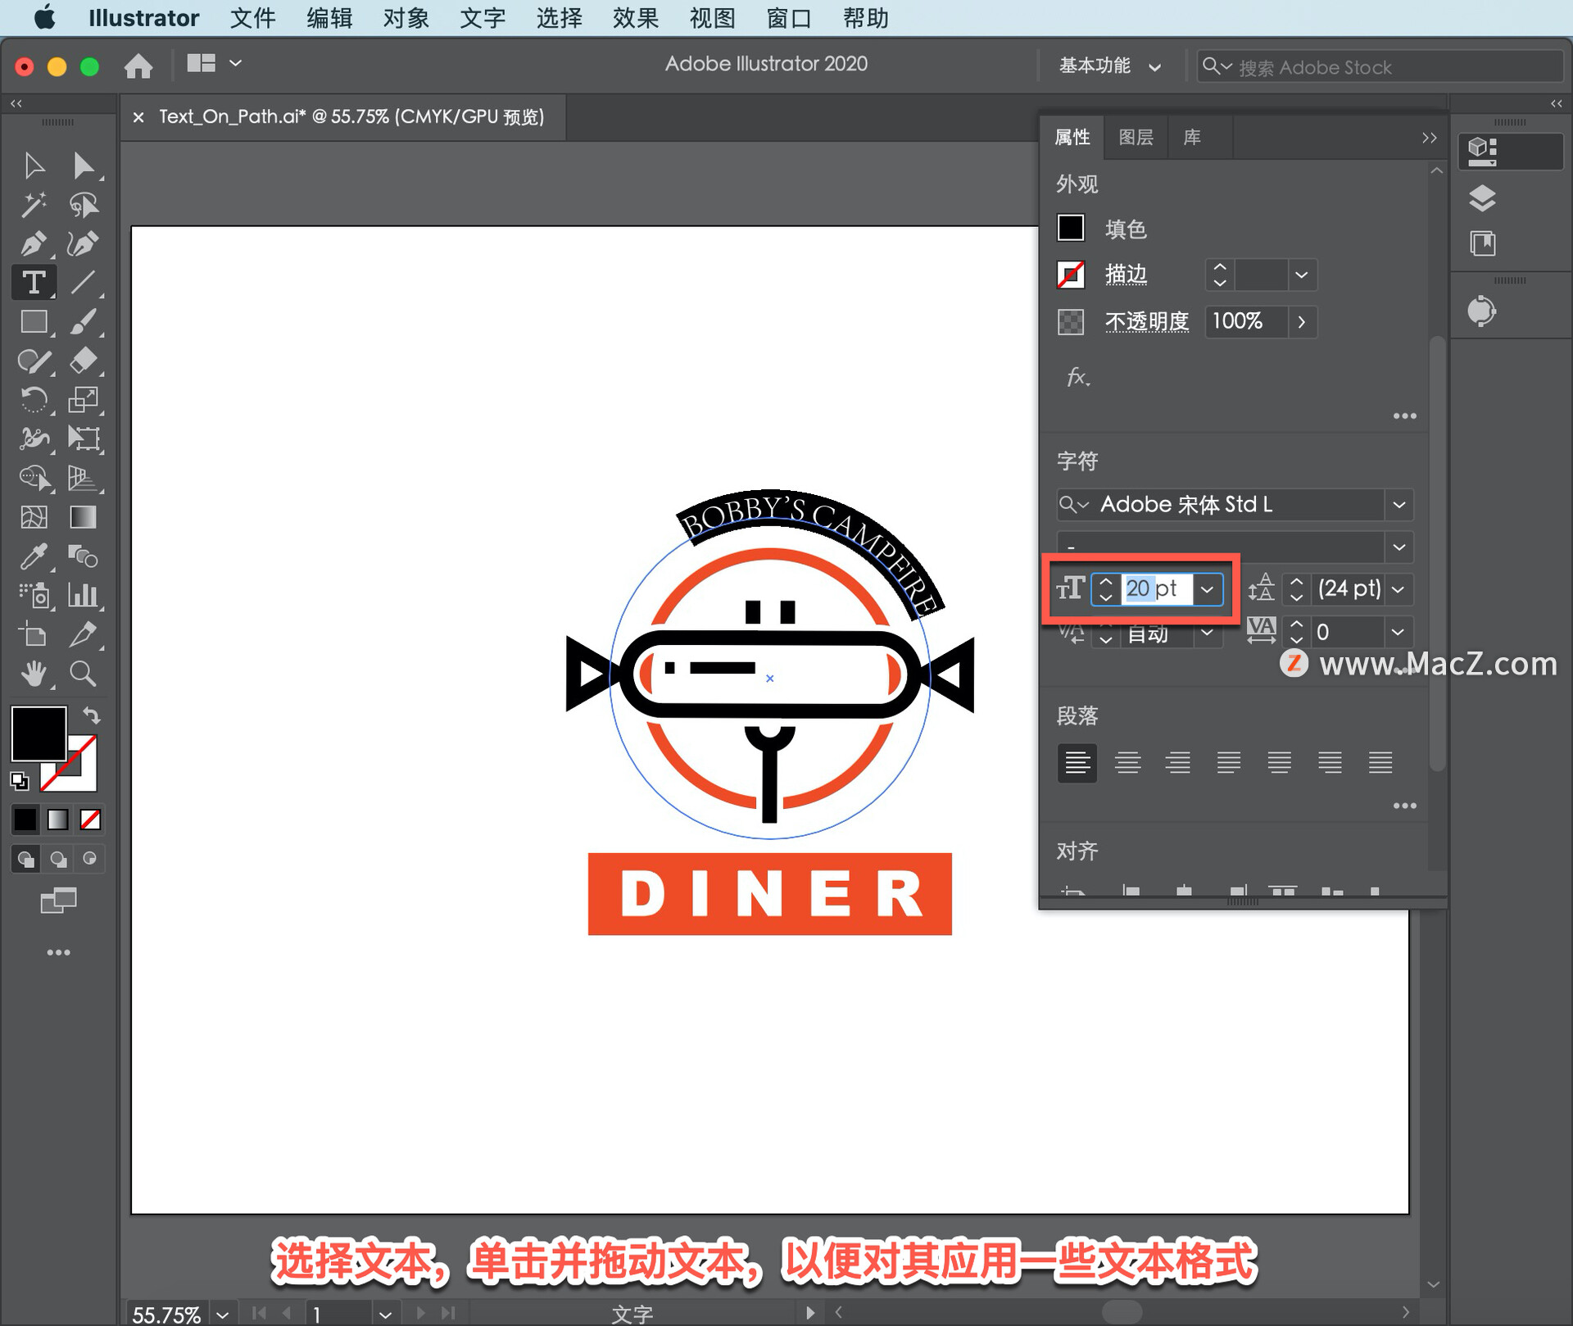
Task: Open the font size dropdown
Action: click(x=1207, y=589)
